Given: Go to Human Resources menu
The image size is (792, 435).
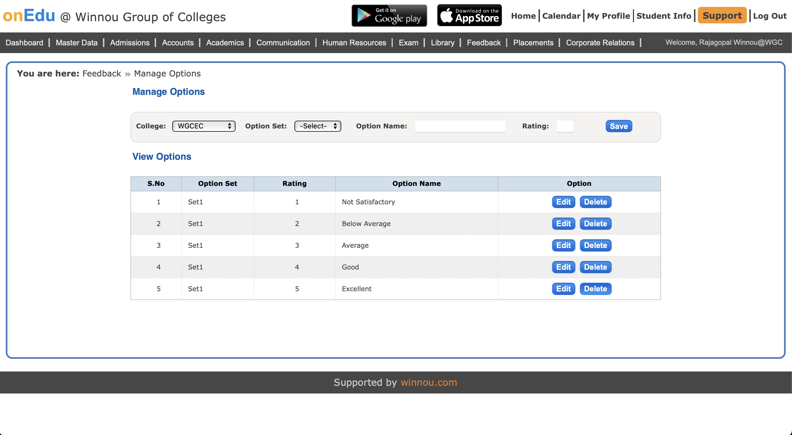Looking at the screenshot, I should pos(354,43).
